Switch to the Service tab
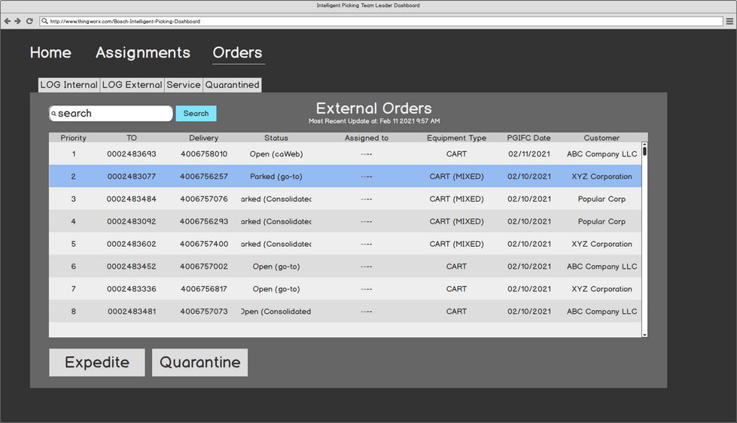 (184, 85)
